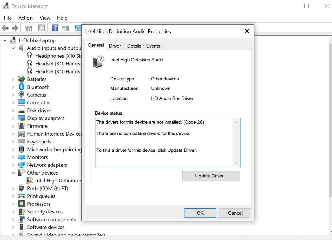332x240 pixels.
Task: Open device Properties via the toolbar icon
Action: tap(41, 28)
